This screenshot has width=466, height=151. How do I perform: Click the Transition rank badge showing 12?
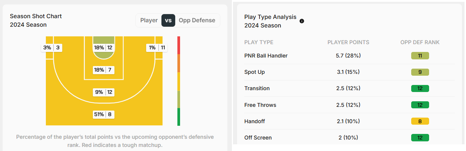[420, 88]
